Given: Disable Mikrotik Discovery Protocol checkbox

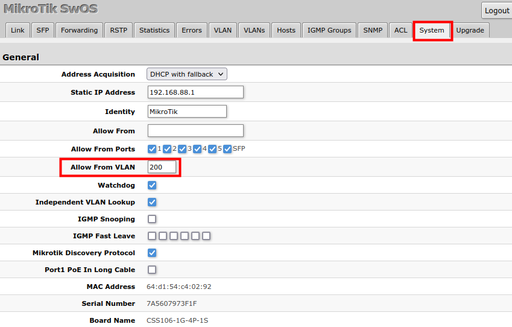Looking at the screenshot, I should [152, 253].
